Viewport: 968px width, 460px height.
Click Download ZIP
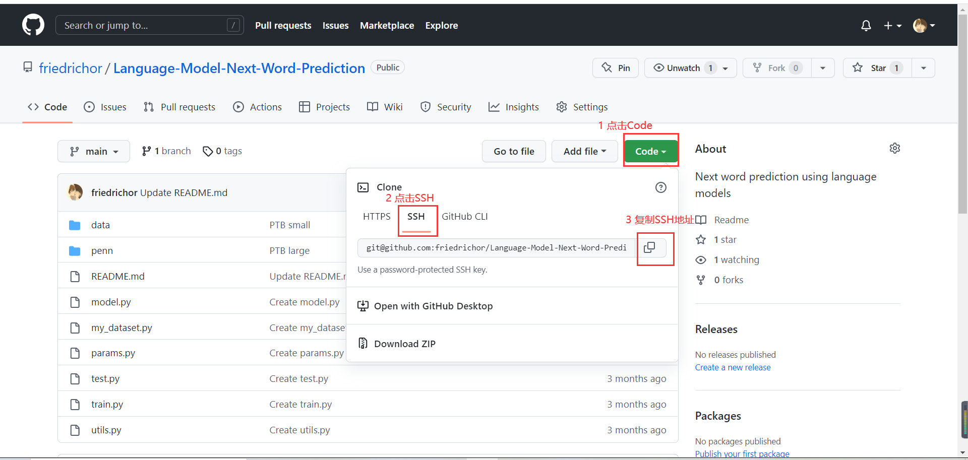[x=397, y=344]
